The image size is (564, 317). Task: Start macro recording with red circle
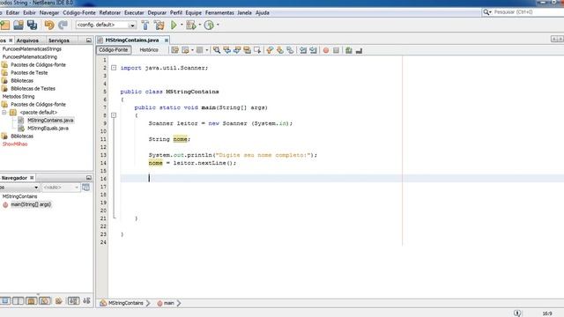tap(326, 50)
